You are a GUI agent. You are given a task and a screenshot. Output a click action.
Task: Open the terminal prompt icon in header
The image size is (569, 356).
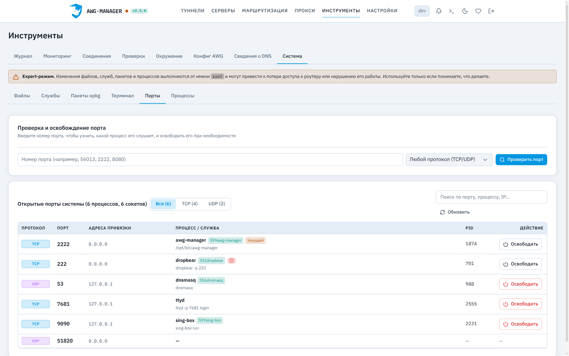(452, 11)
